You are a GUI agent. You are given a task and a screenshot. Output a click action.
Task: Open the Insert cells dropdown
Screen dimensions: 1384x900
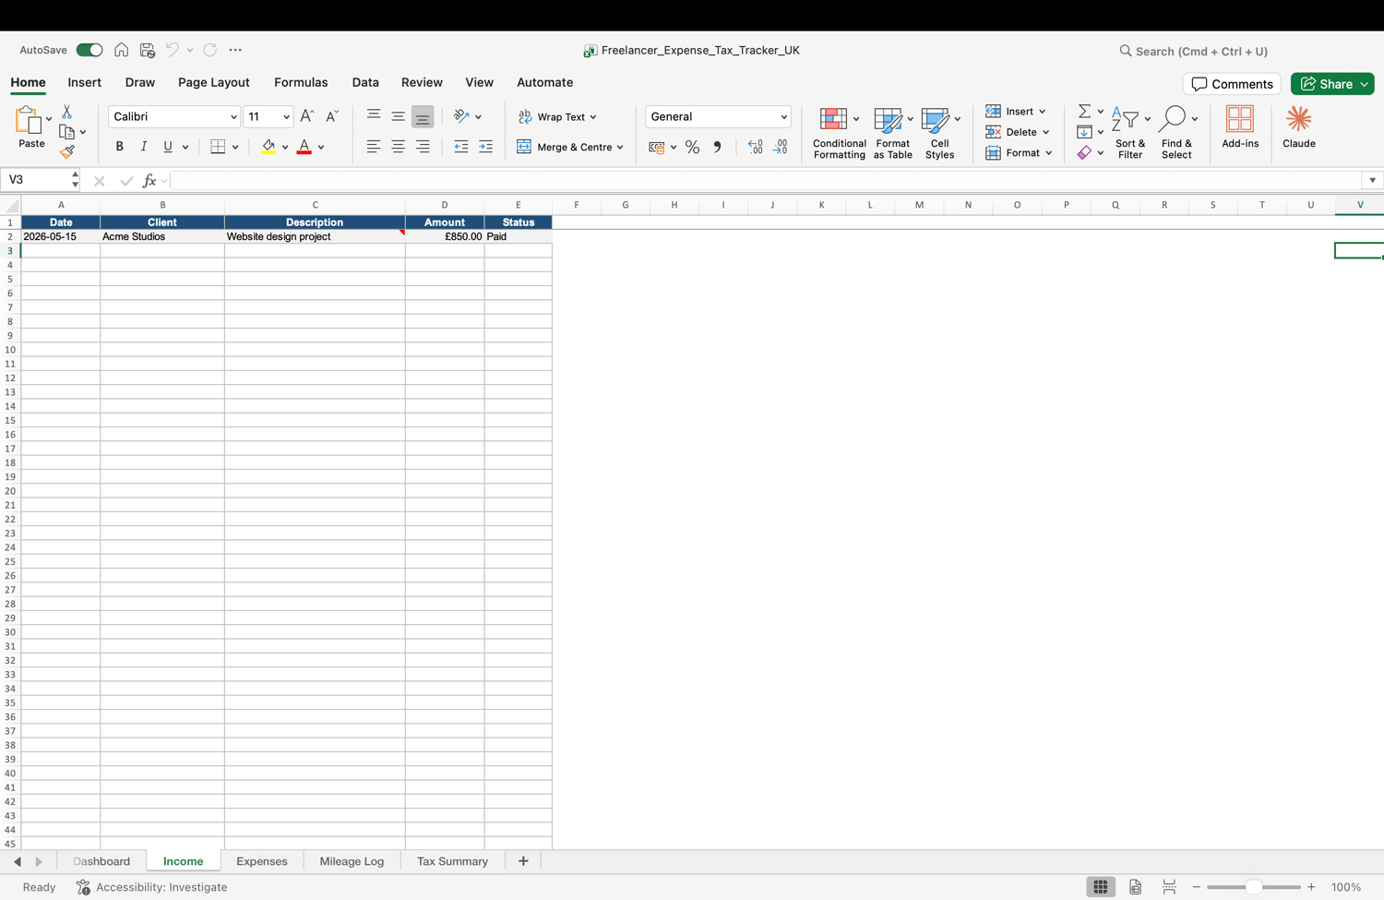tap(1016, 112)
